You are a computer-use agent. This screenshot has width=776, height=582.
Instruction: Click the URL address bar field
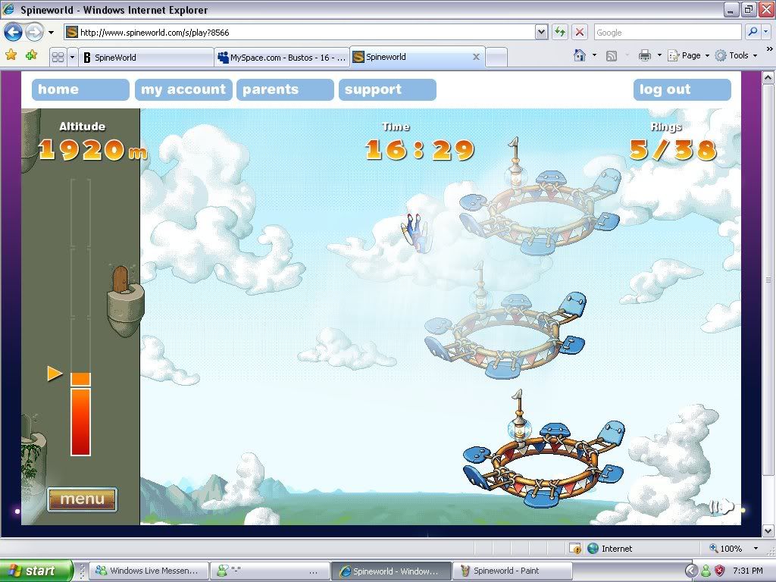coord(299,33)
